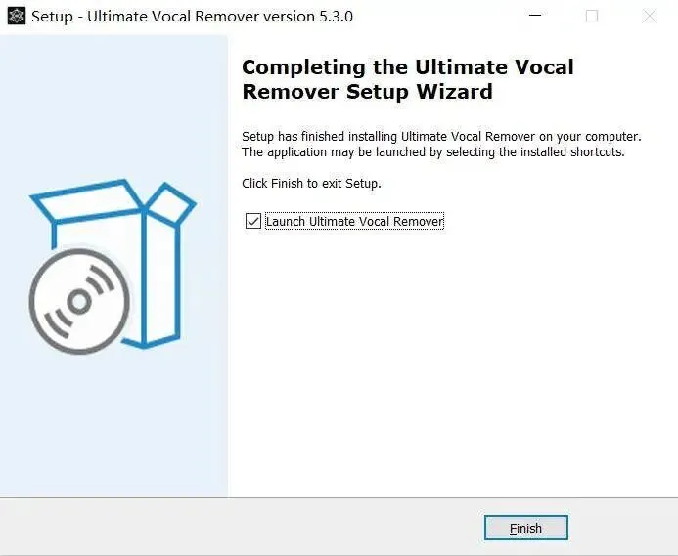Uncheck the Launch Ultimate Vocal Remover checkbox
Screen dimensions: 678x556
(x=253, y=221)
